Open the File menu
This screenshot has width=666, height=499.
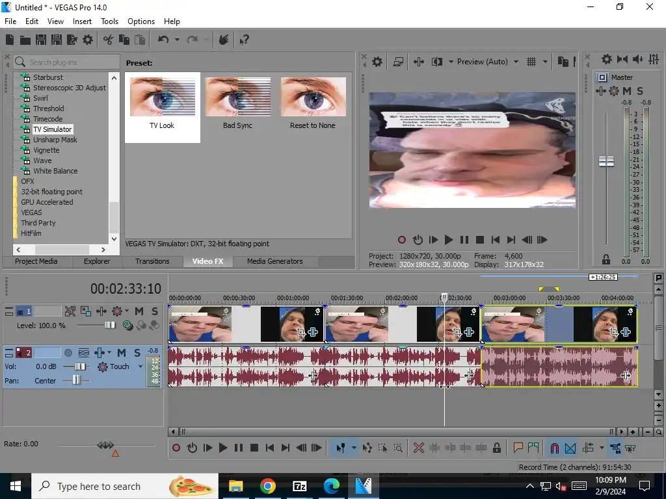(10, 21)
